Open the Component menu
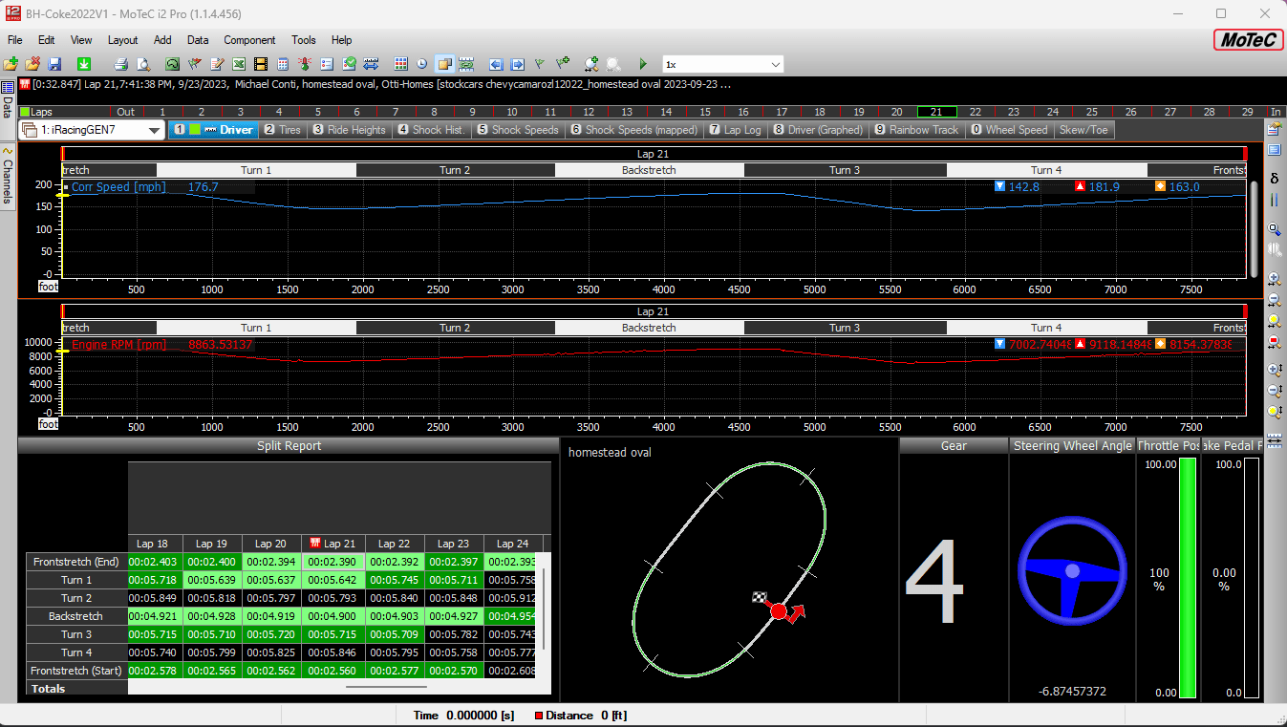 [x=249, y=40]
